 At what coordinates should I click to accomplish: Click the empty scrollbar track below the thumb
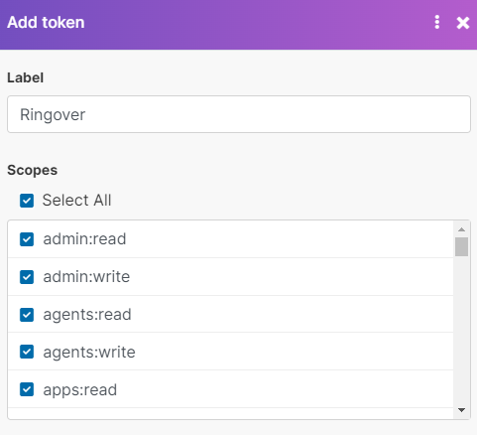coord(461,330)
